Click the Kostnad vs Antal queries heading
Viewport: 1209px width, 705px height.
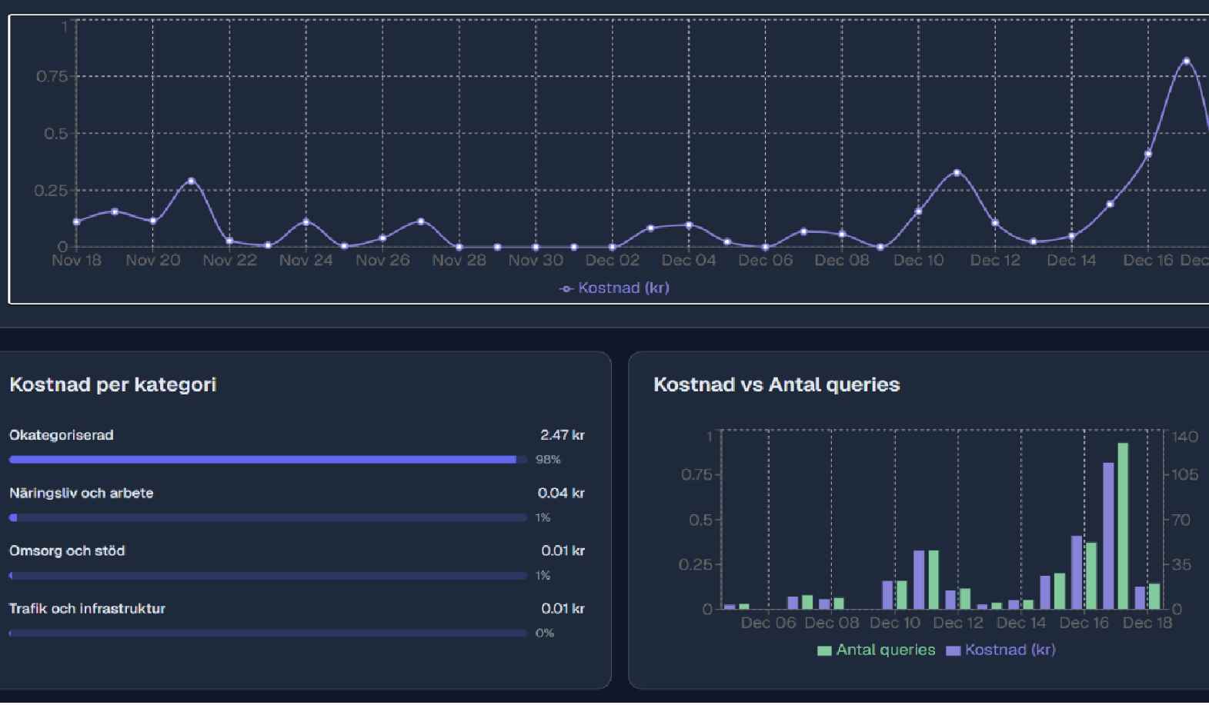(776, 385)
